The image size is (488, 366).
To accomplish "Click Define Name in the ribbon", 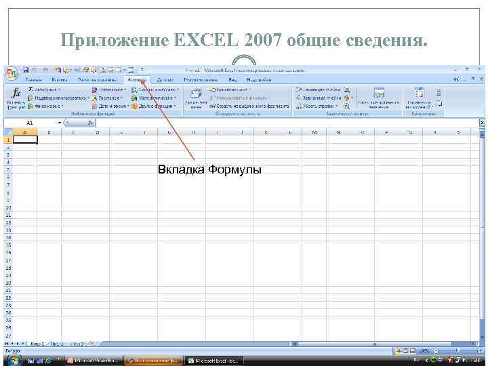I will (x=230, y=89).
